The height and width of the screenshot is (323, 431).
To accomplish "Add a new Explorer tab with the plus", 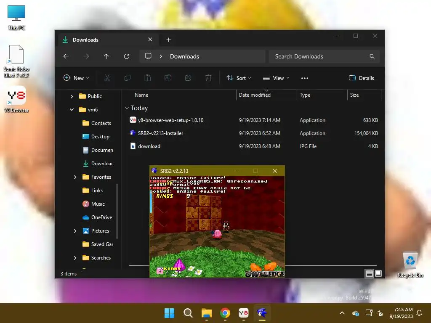I will pos(168,40).
